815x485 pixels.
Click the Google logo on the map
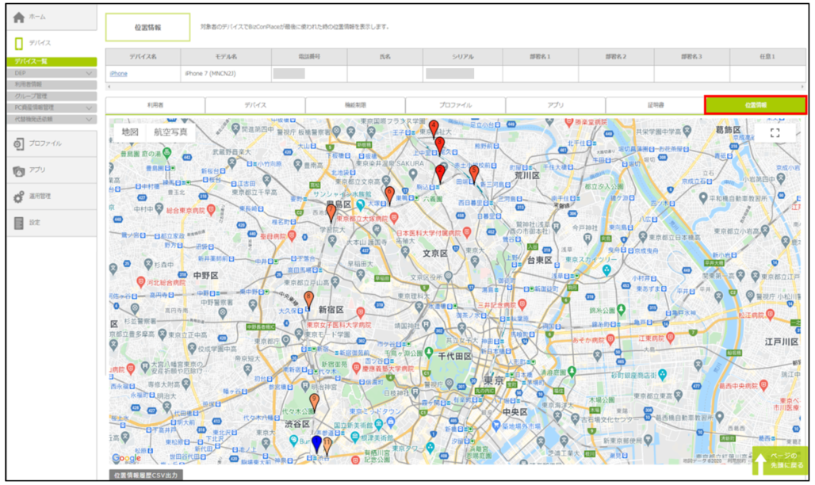pyautogui.click(x=126, y=458)
